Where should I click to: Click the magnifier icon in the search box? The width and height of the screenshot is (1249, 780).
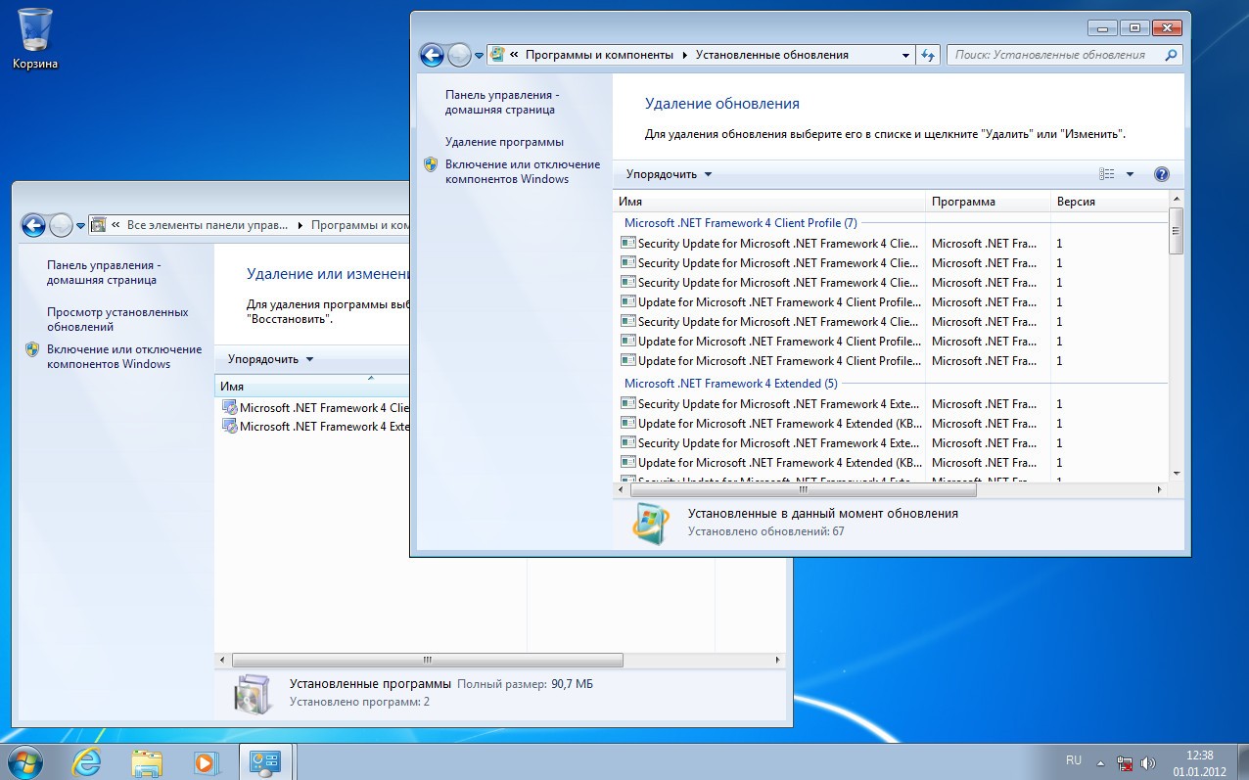coord(1173,55)
